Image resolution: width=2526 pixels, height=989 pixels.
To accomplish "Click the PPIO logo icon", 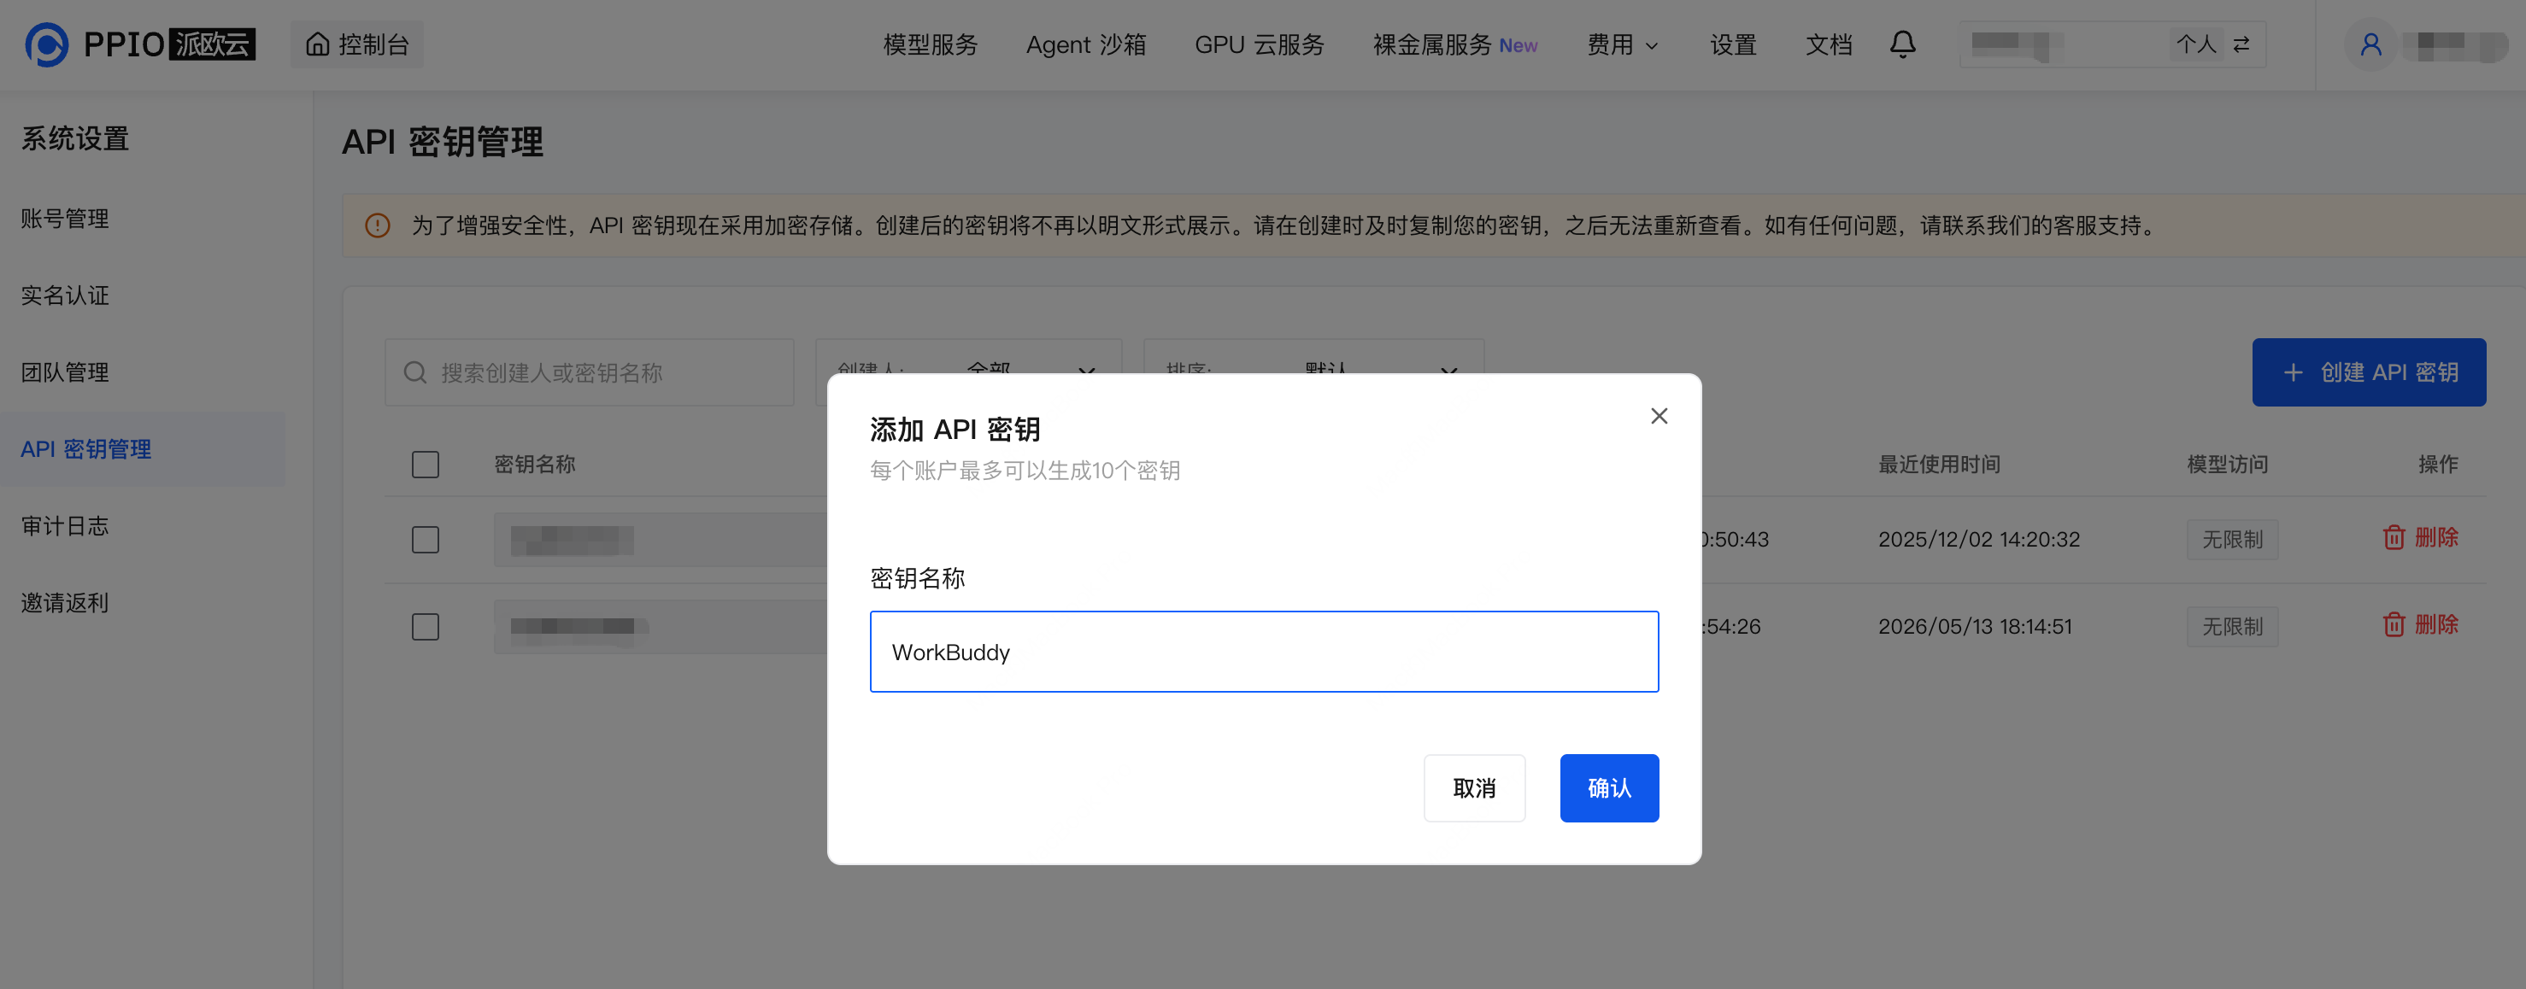I will [47, 45].
